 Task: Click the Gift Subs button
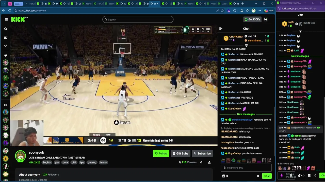click(181, 153)
